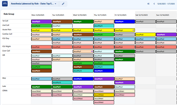Select AnesPhy7 in Monday ICU Day
The height and width of the screenshot is (105, 177).
click(x=41, y=39)
